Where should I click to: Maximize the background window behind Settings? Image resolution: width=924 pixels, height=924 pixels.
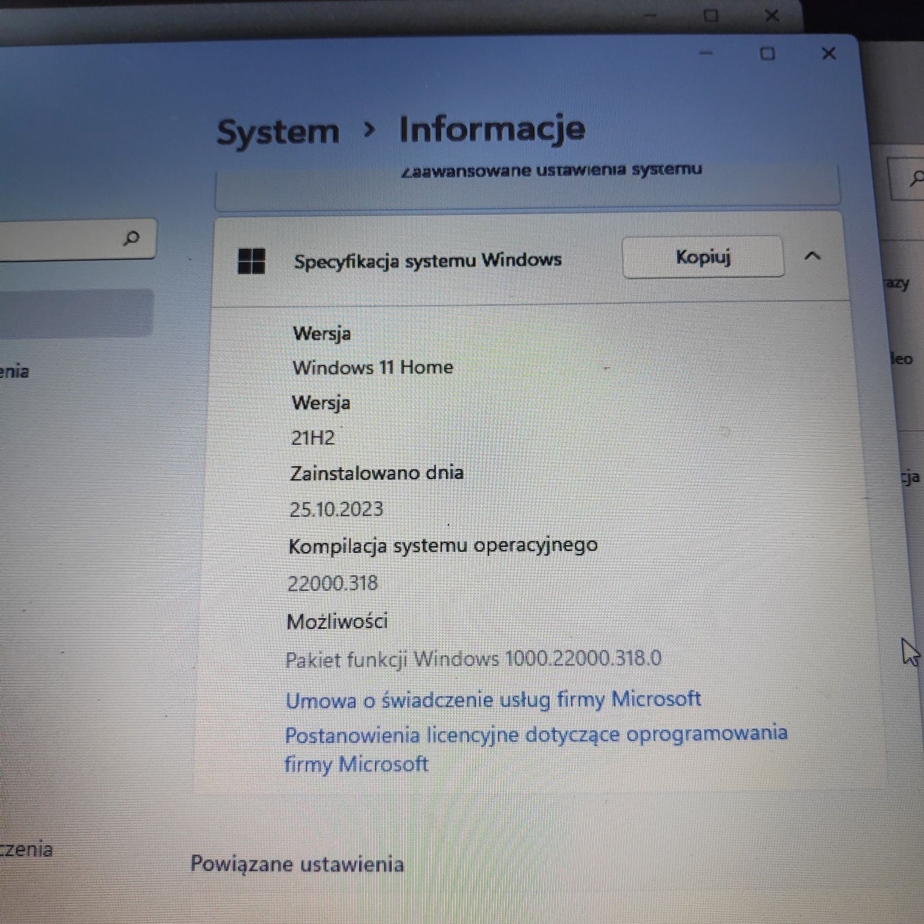pos(711,15)
